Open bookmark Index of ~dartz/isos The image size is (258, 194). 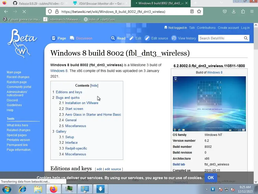pyautogui.click(x=99, y=19)
